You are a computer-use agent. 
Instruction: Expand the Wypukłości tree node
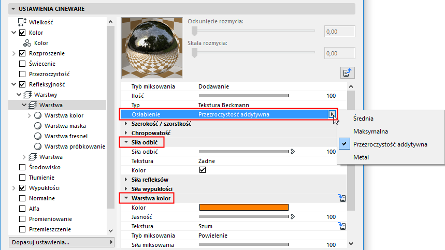tap(13, 188)
